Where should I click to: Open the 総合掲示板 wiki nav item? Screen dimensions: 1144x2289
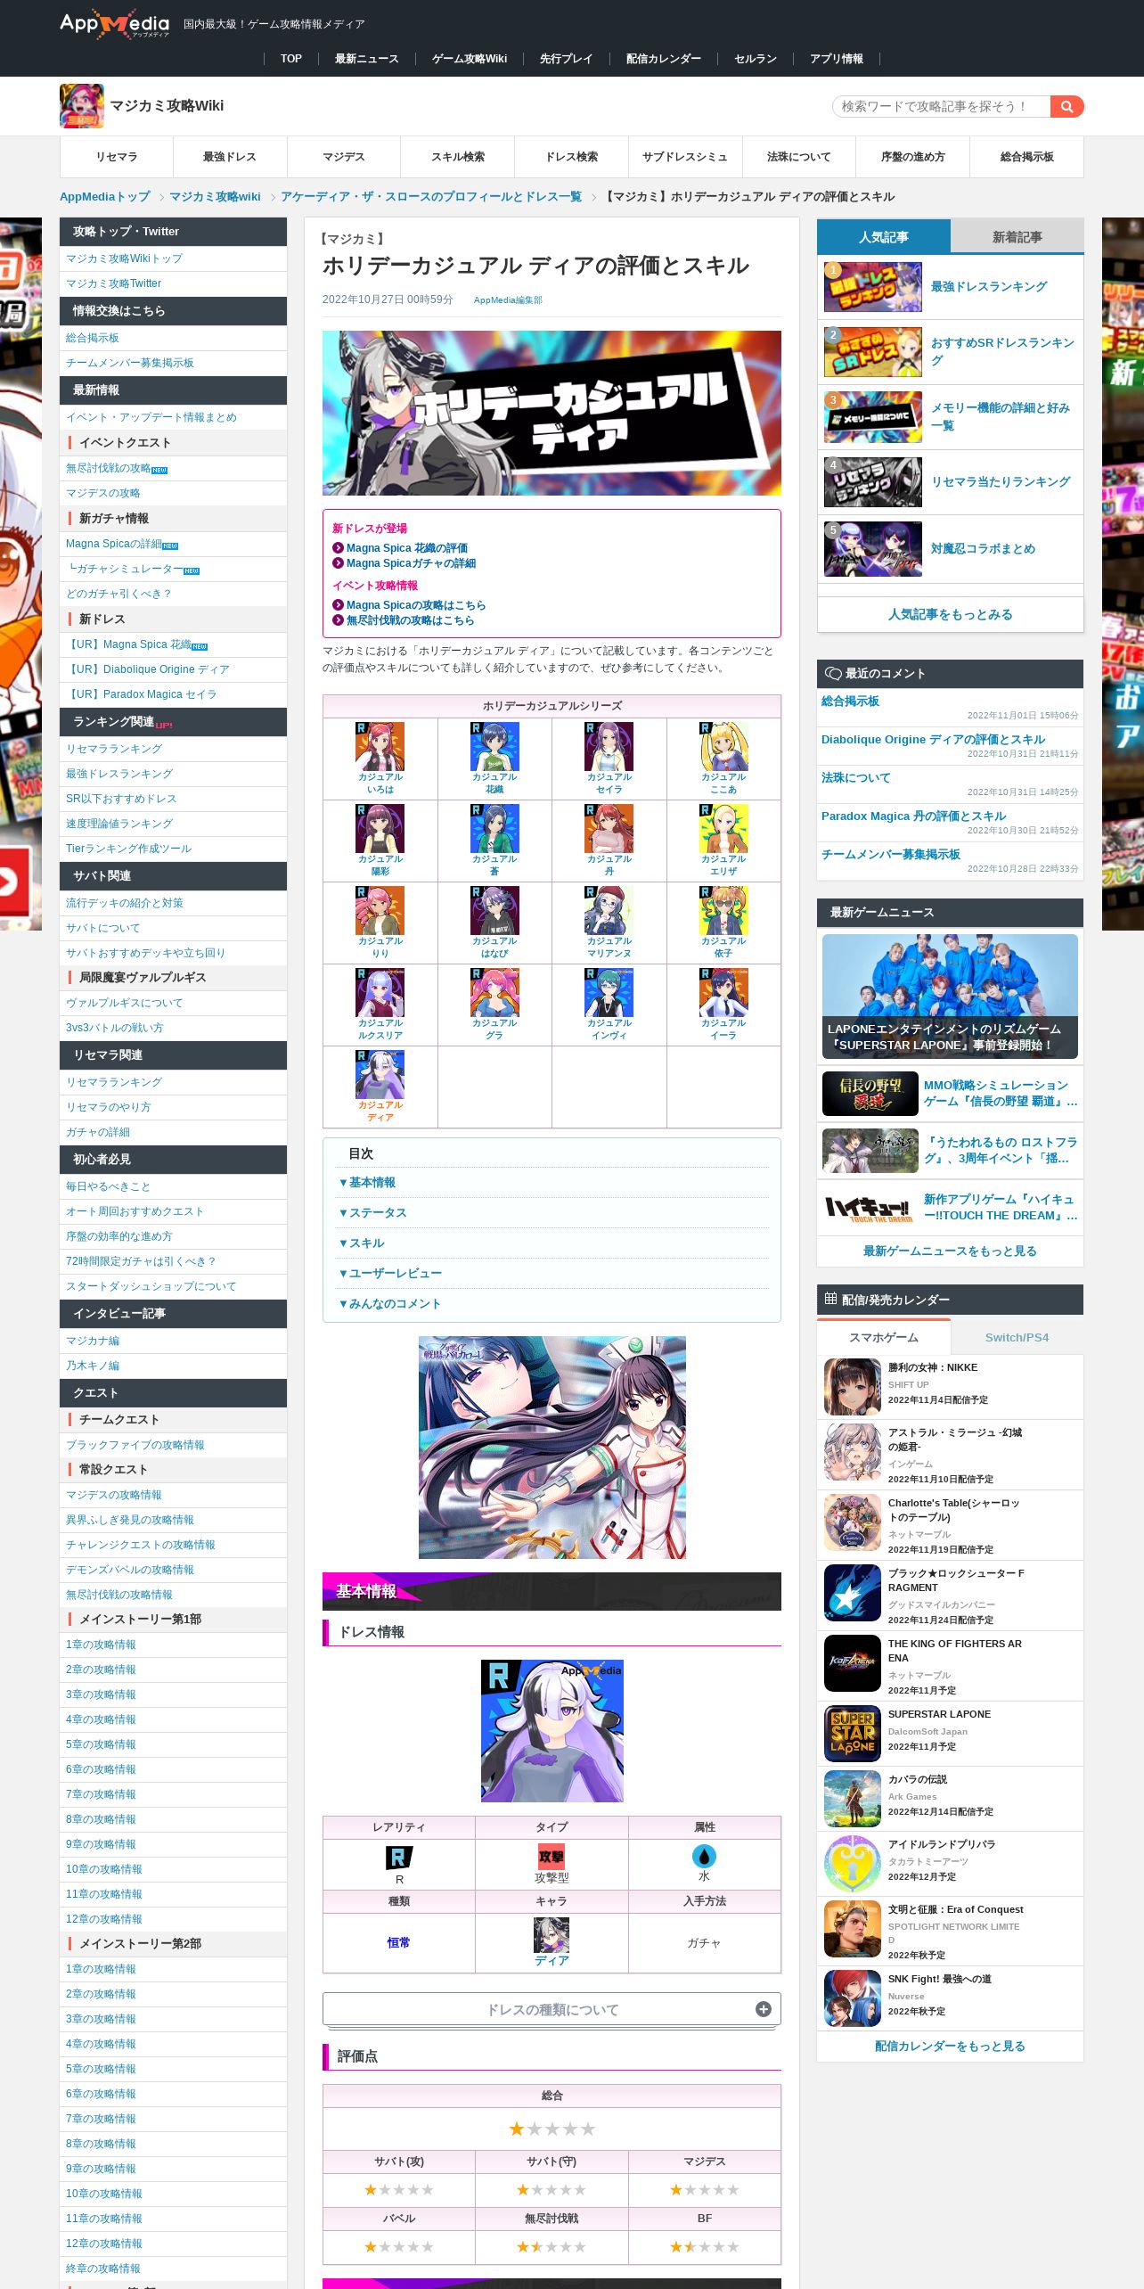point(1026,157)
